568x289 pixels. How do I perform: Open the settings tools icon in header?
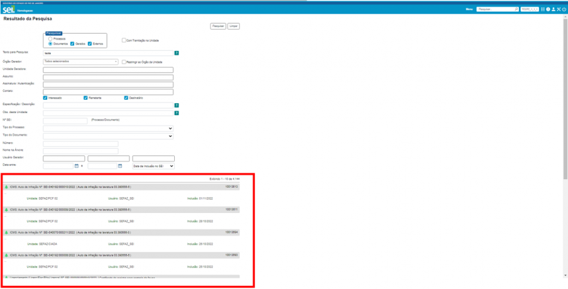558,10
